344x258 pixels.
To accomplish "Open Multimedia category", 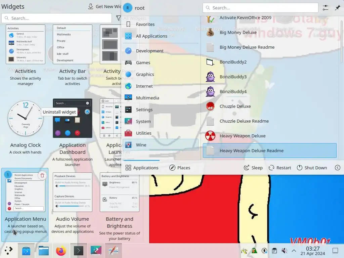I will point(160,98).
